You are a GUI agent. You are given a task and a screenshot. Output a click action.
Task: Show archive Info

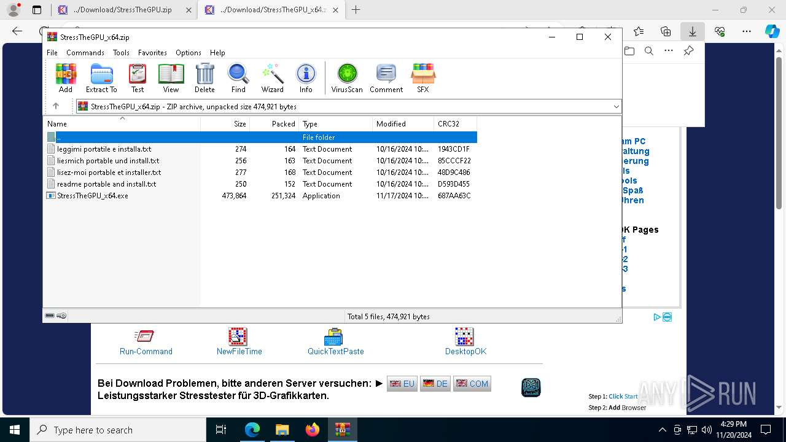coord(306,78)
